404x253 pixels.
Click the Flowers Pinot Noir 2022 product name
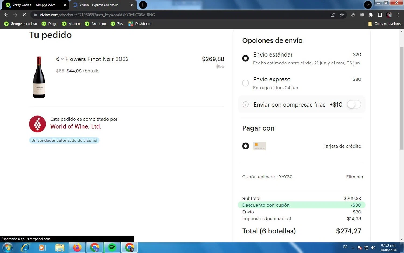tap(97, 59)
